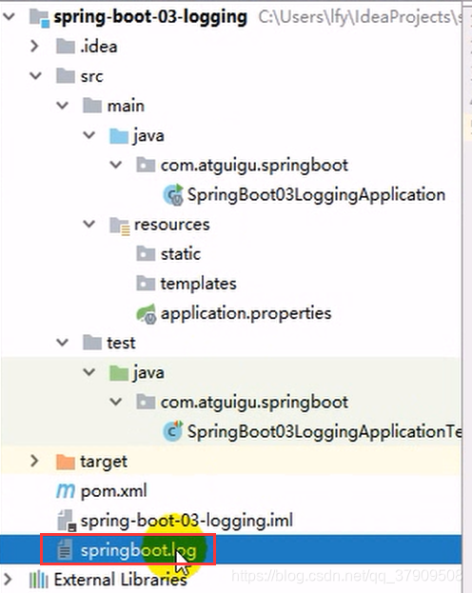Expand the .idea folder

35,47
